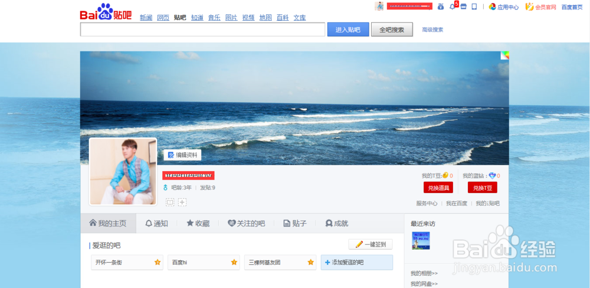The width and height of the screenshot is (590, 288).
Task: Switch to 贴子 tab
Action: 295,223
